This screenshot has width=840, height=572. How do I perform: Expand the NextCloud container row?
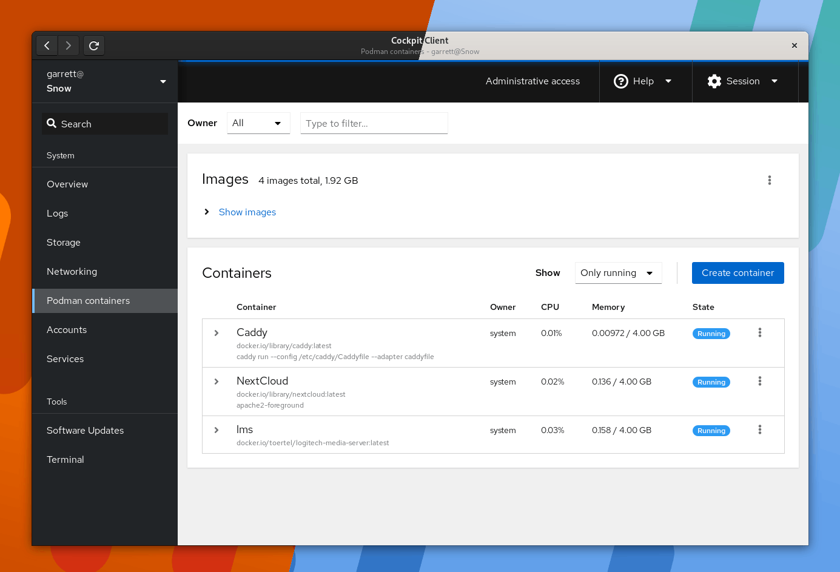[x=217, y=382]
